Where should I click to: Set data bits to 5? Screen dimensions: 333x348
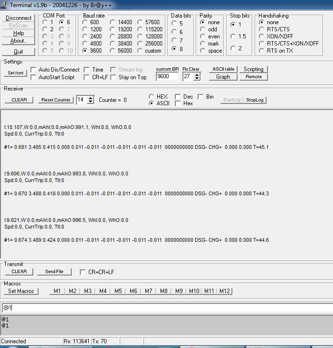point(174,23)
